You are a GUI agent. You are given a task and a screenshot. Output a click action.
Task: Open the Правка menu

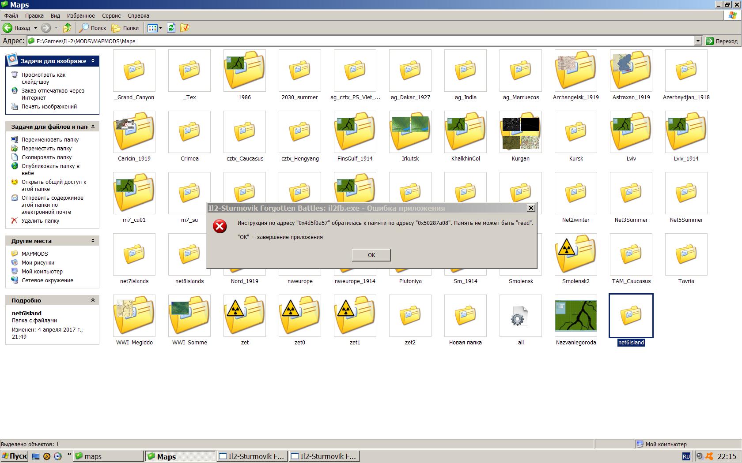pyautogui.click(x=34, y=15)
